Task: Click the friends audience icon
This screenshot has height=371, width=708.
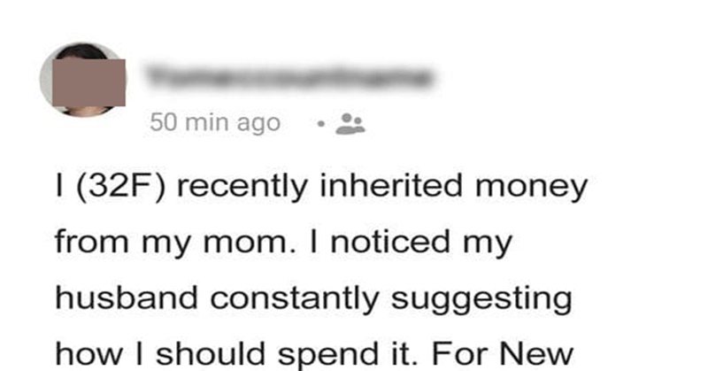Action: click(350, 123)
